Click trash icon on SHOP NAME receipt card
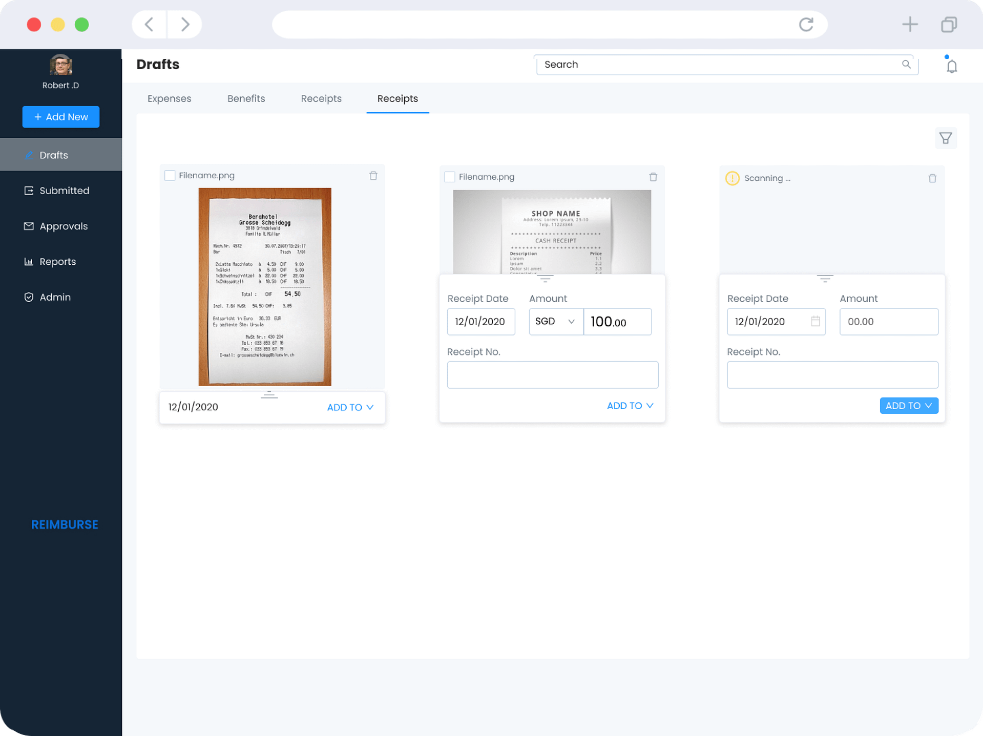The image size is (983, 736). (x=653, y=177)
